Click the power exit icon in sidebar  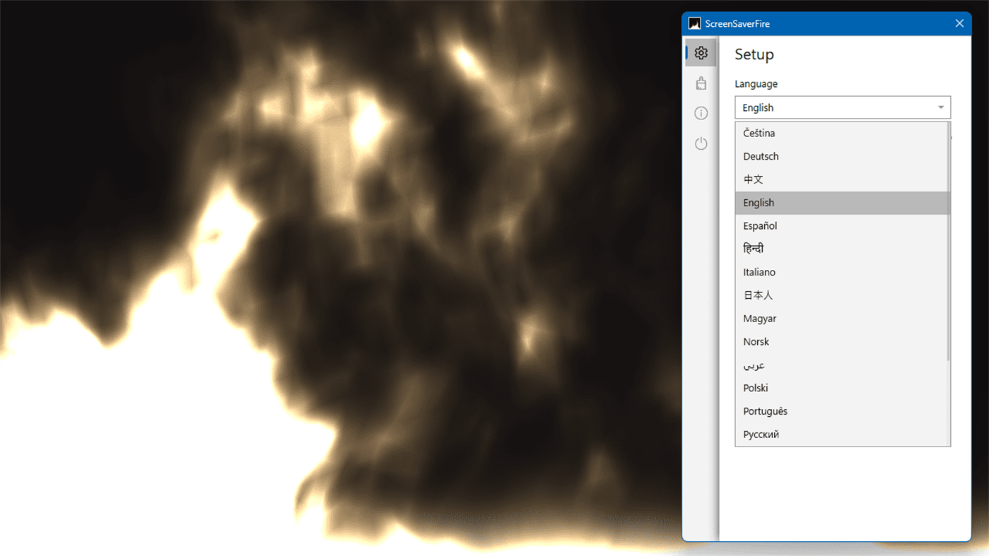tap(701, 143)
